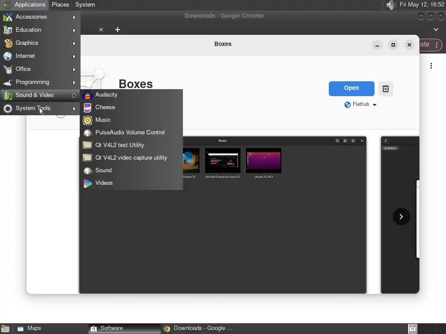Select the Red Hat Enterprise Linux thumbnail
Image resolution: width=446 pixels, height=334 pixels.
click(x=223, y=161)
